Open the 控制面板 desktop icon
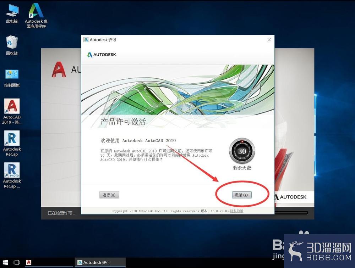The image size is (355, 268). tap(12, 78)
